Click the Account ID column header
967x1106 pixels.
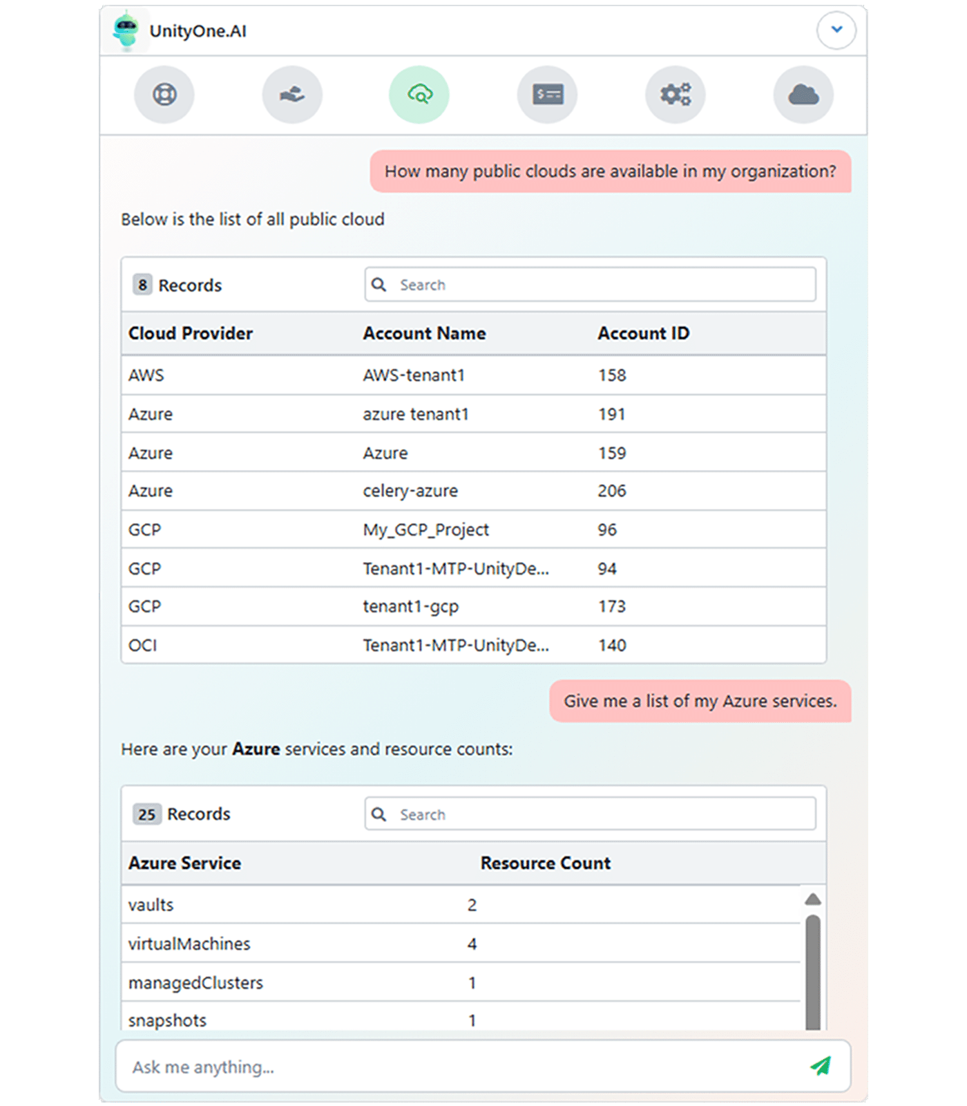click(643, 333)
